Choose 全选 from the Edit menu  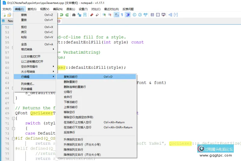coord(35,44)
